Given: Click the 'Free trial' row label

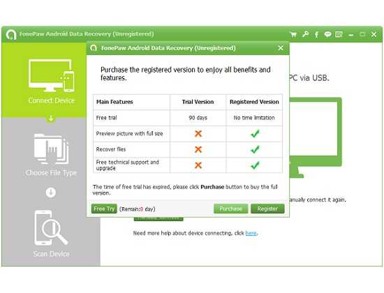Looking at the screenshot, I should click(x=107, y=118).
